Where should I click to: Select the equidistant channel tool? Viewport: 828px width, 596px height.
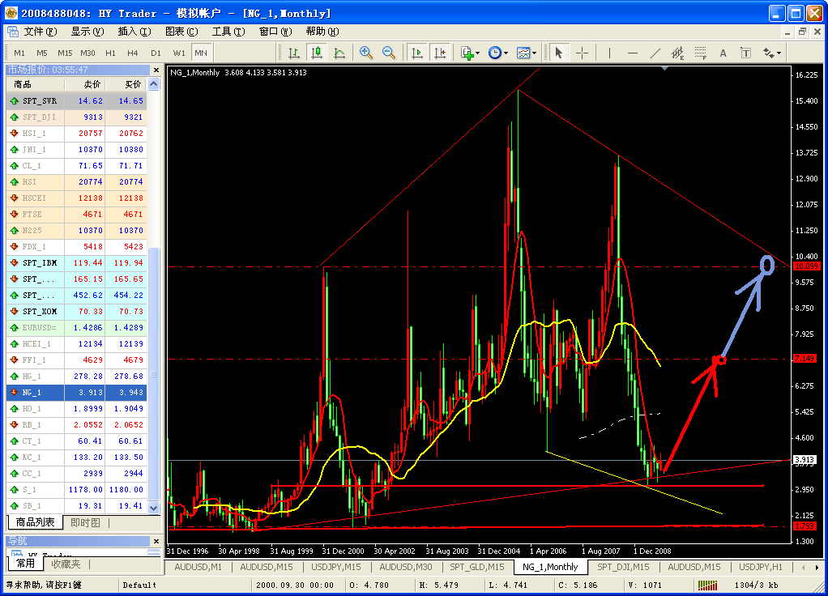677,53
